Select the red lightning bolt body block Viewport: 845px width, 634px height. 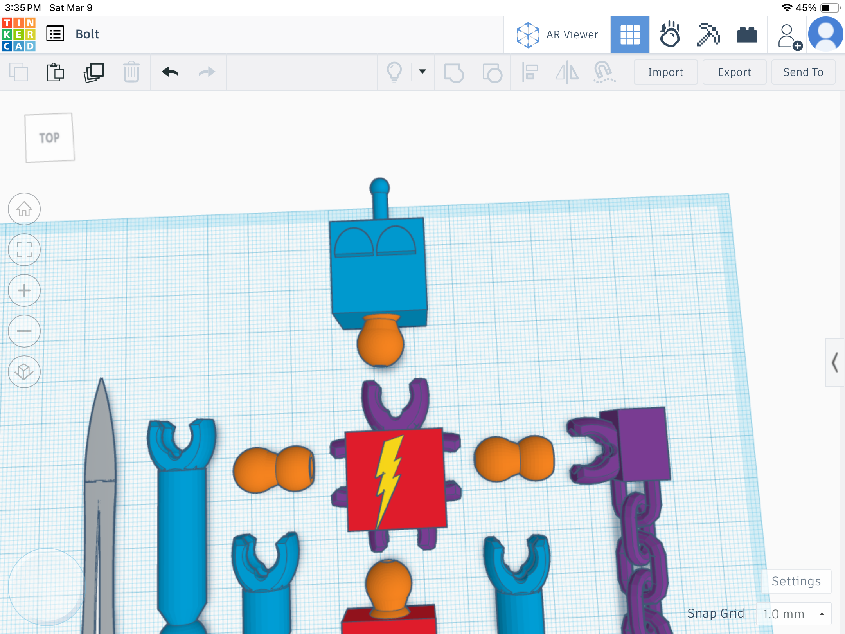[x=396, y=480]
